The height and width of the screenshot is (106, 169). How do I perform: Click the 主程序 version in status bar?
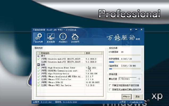[x=42, y=102]
